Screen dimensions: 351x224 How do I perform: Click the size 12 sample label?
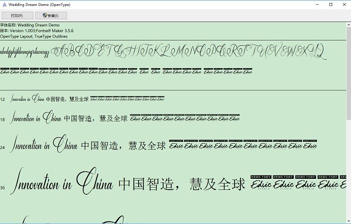[2, 99]
